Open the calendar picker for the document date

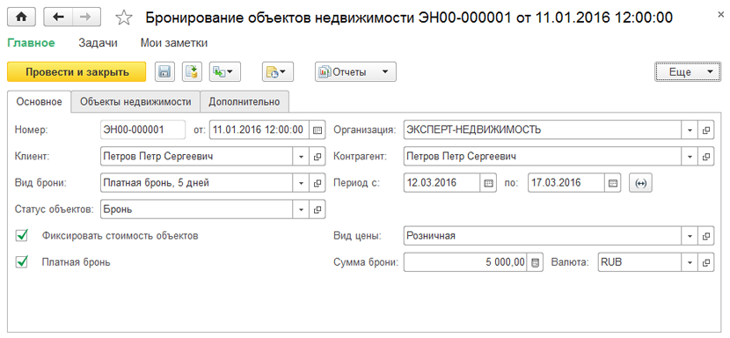317,130
